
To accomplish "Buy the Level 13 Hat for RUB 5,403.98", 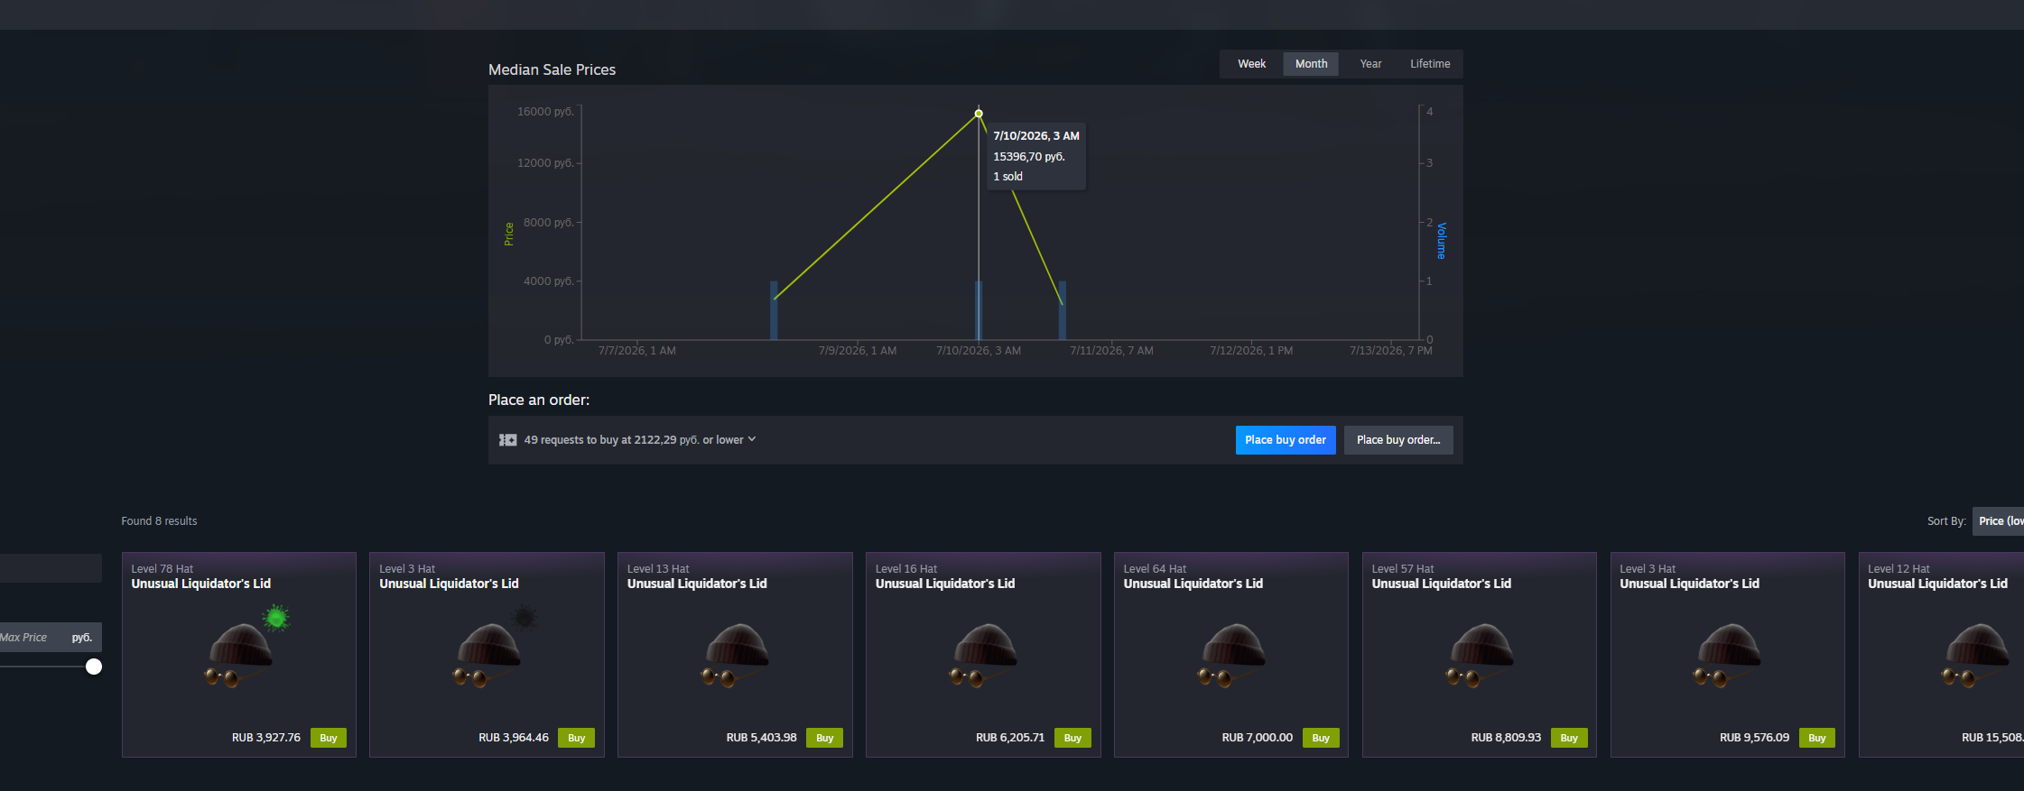I will (825, 738).
